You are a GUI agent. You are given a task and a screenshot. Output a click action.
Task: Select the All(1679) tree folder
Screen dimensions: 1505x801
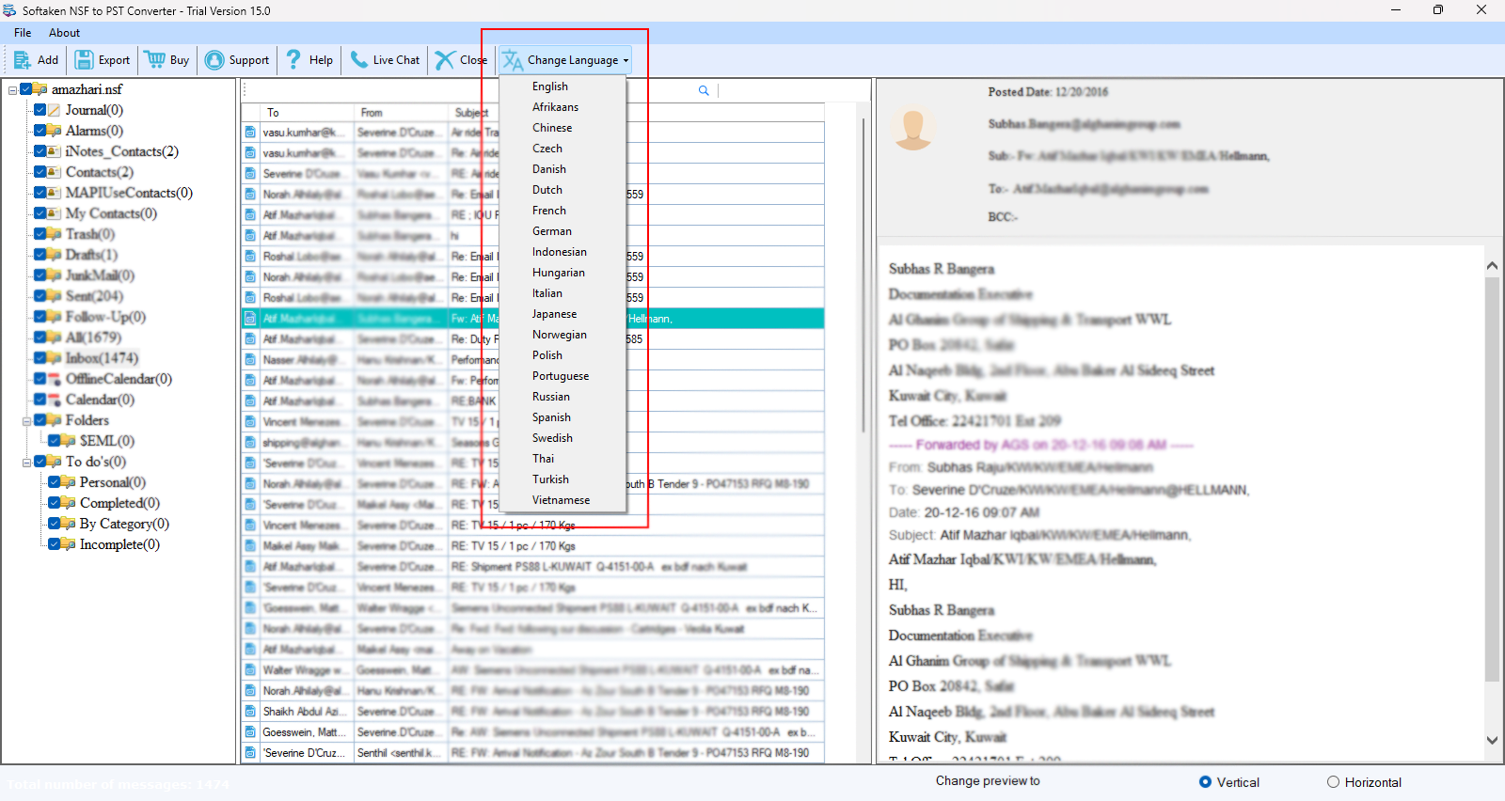93,338
